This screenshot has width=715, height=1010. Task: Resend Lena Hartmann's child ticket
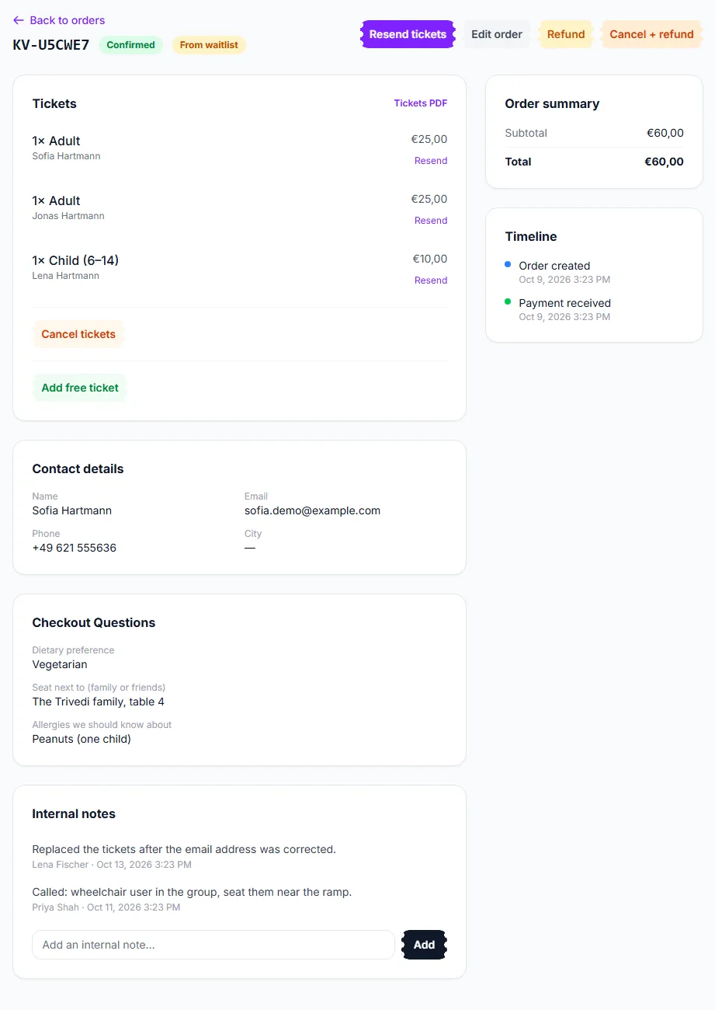[431, 280]
